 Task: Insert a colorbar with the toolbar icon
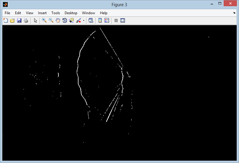(x=100, y=20)
